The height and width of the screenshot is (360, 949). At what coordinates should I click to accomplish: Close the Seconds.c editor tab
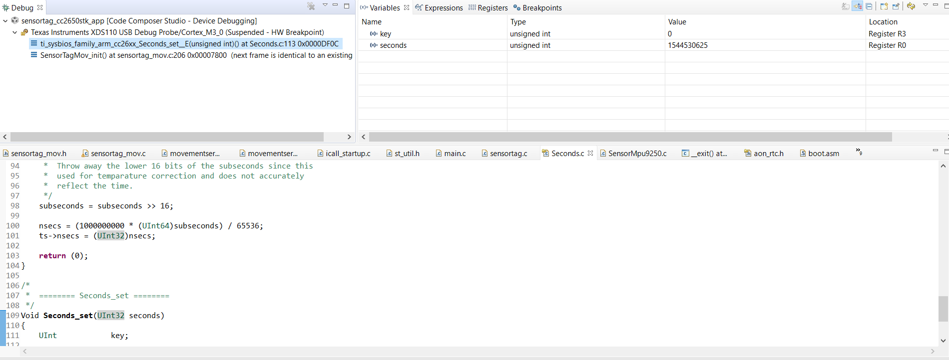click(590, 153)
